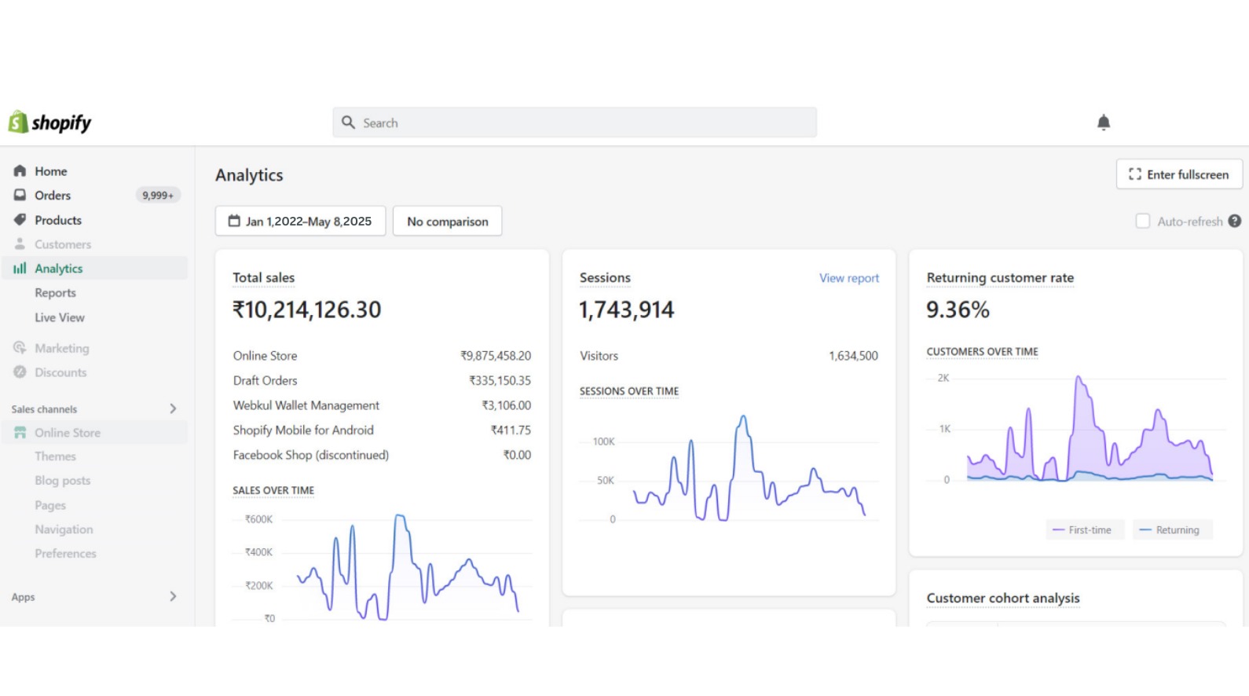
Task: Expand the Sales channels section
Action: point(173,409)
